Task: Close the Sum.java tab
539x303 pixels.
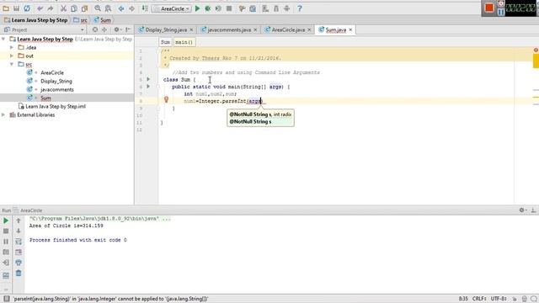Action: coord(350,30)
